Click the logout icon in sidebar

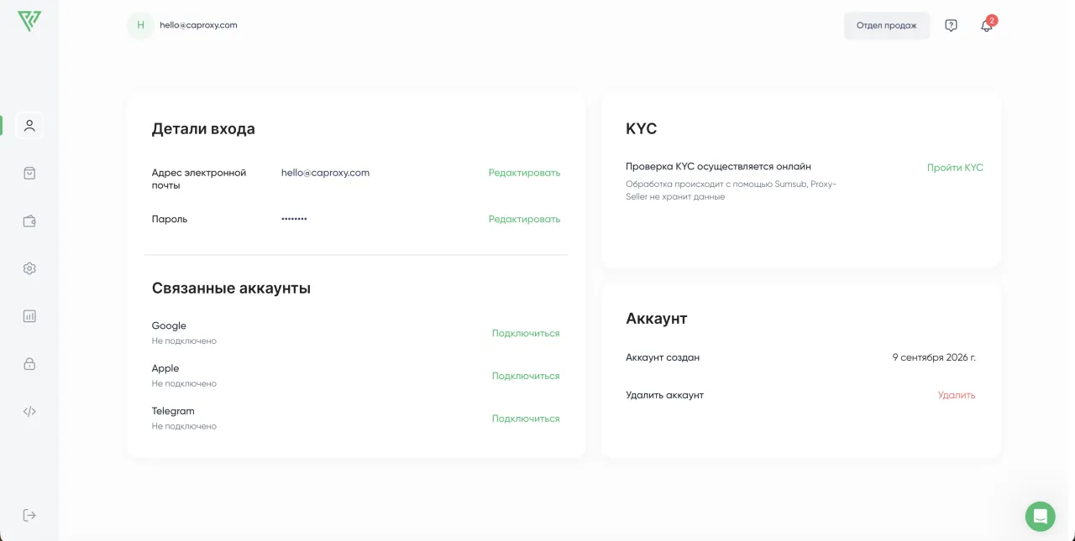pyautogui.click(x=29, y=515)
